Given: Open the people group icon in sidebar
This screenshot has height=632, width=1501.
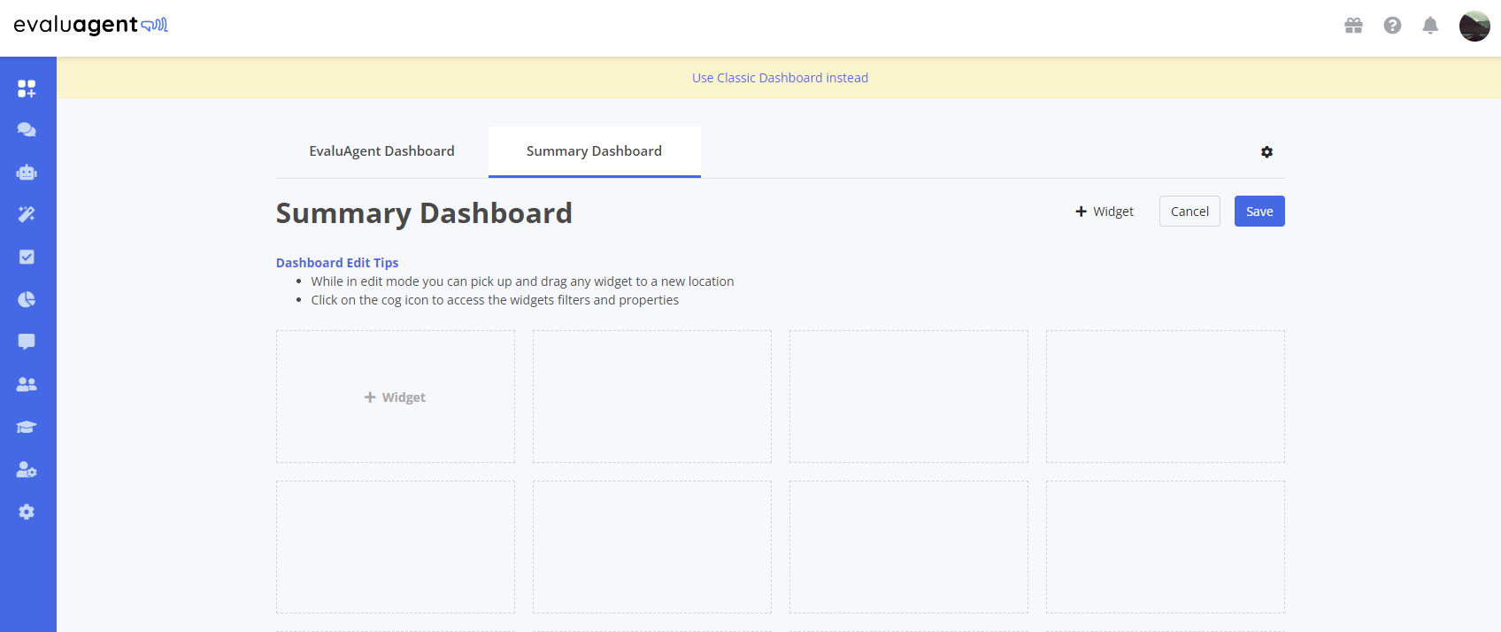Looking at the screenshot, I should click(x=27, y=384).
